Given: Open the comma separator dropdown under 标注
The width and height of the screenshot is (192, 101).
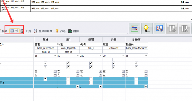Looking at the screenshot, I should [x=78, y=86].
